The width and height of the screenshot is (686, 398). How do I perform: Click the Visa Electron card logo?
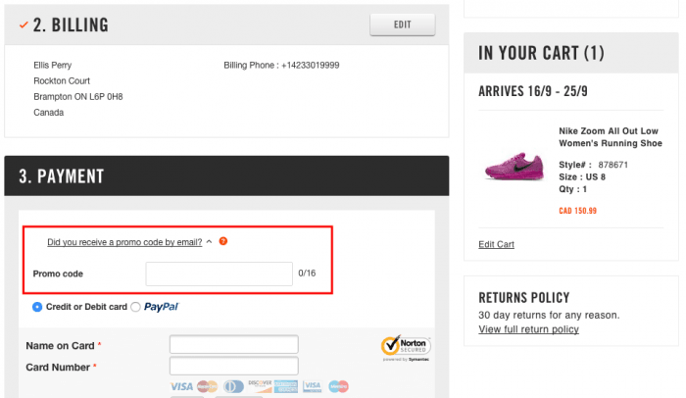[x=312, y=386]
